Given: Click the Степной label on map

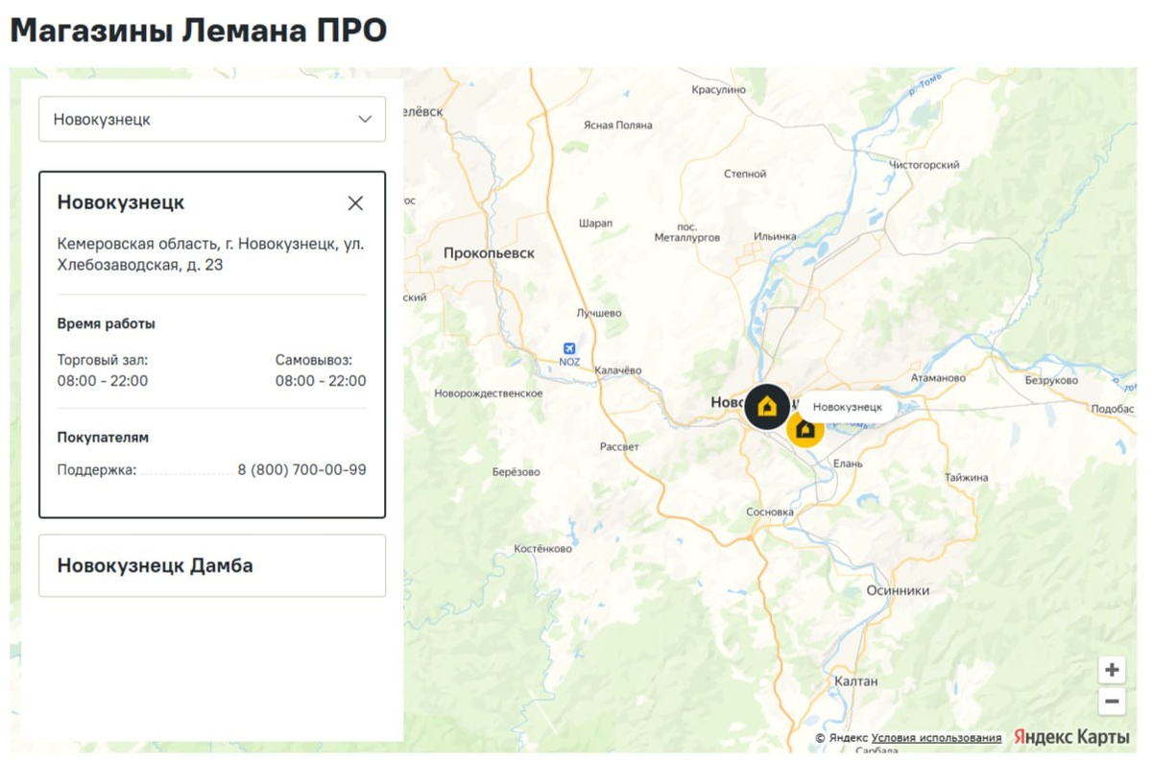Looking at the screenshot, I should coord(745,175).
